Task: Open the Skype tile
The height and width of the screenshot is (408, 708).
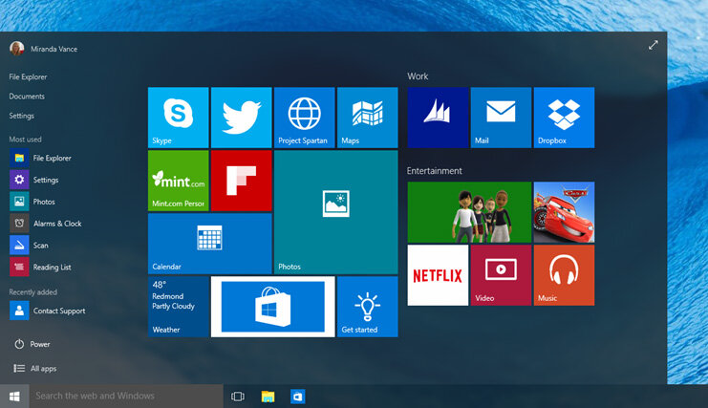Action: (x=178, y=118)
